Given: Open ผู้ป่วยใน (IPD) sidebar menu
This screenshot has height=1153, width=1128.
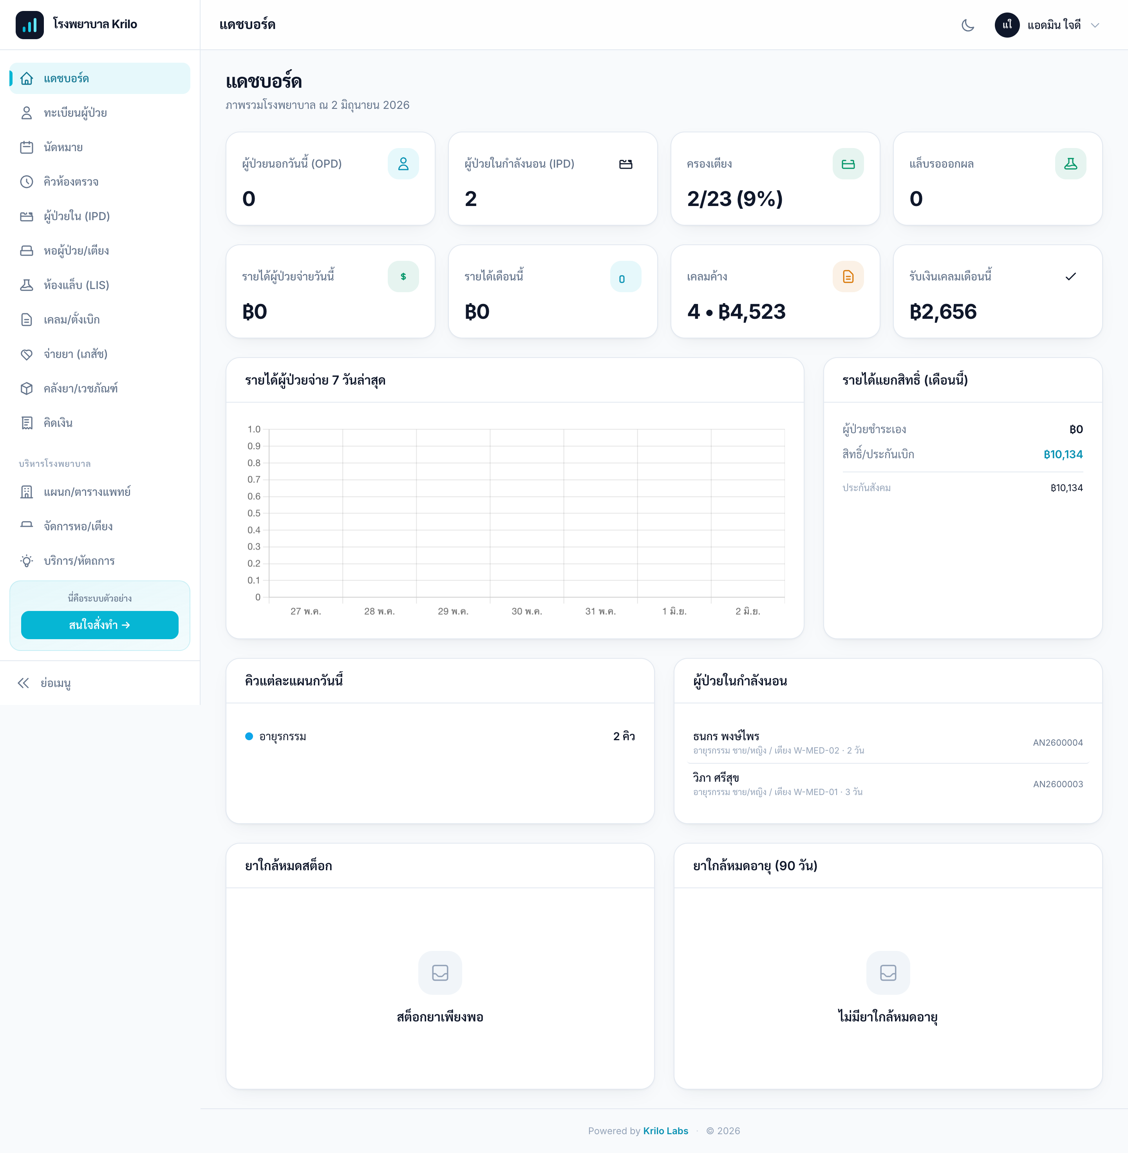Looking at the screenshot, I should click(100, 216).
